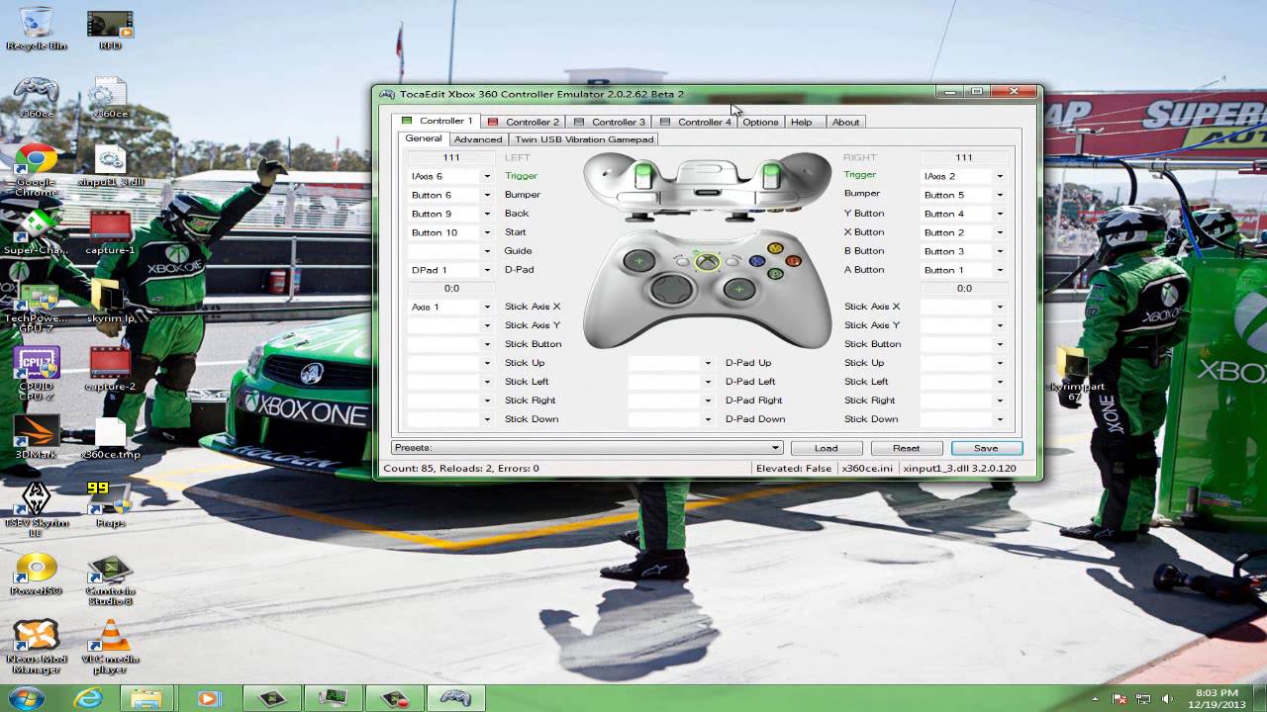Screen dimensions: 1267x712
Task: Launch Nexus Mod Manager shortcut
Action: pyautogui.click(x=36, y=647)
